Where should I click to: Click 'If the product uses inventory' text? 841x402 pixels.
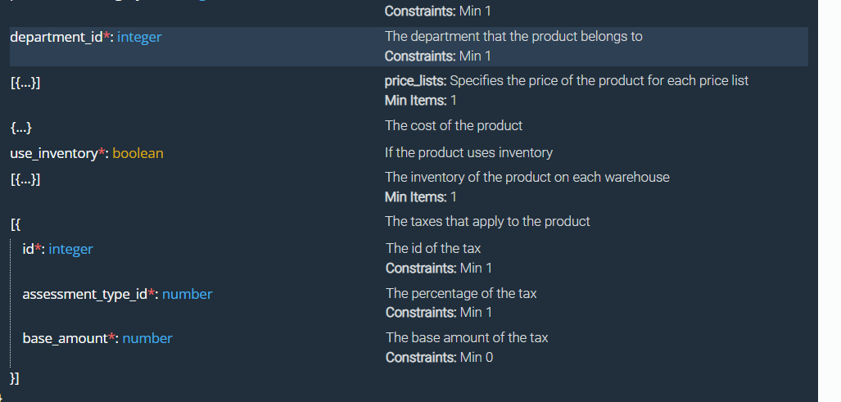click(468, 153)
